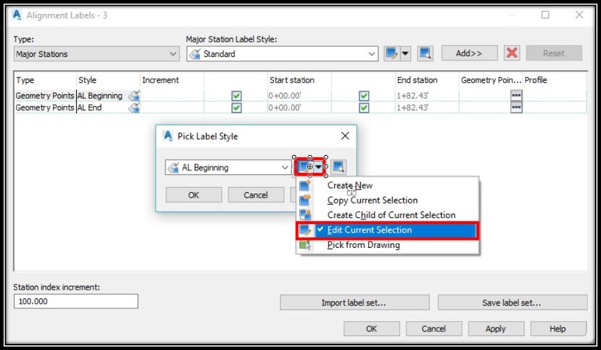Screen dimensions: 601x350
Task: Toggle the start station checkbox in AL End row
Action: (236, 108)
